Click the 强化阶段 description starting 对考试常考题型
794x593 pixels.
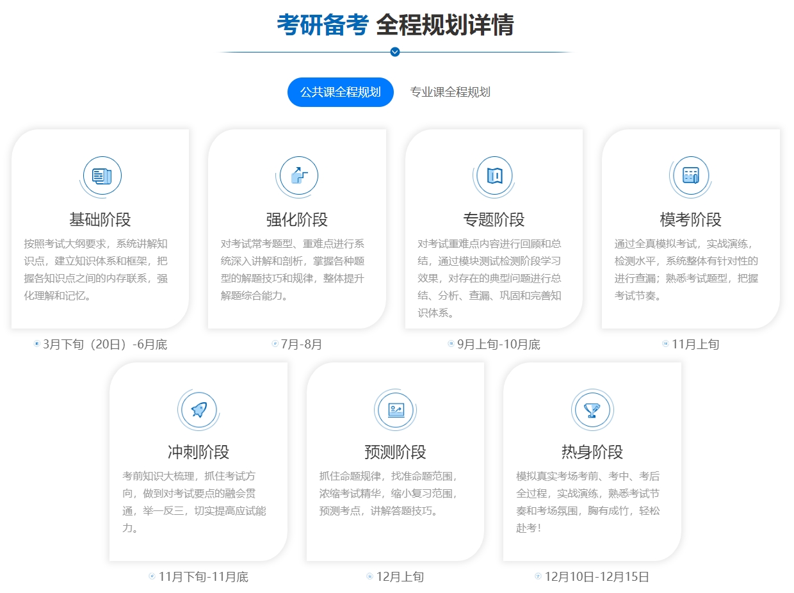click(x=293, y=270)
